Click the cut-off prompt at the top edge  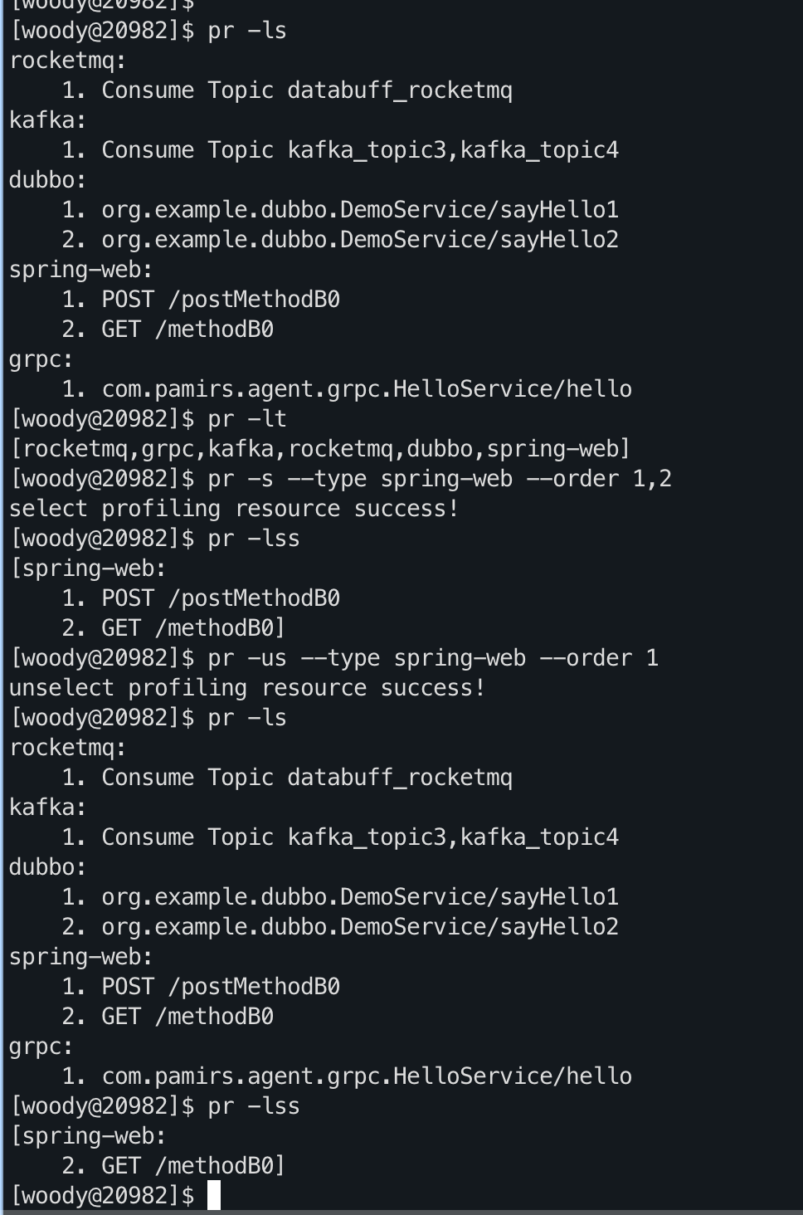(x=101, y=5)
